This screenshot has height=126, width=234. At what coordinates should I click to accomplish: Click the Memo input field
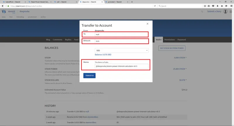[122, 66]
